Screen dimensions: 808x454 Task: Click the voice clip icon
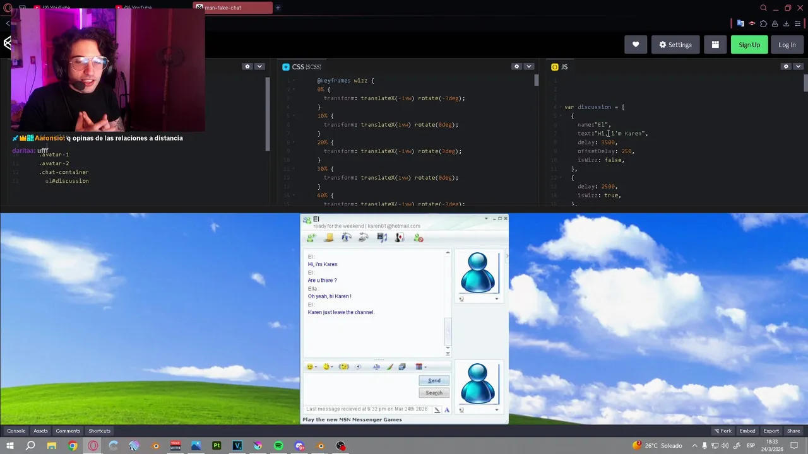click(358, 367)
